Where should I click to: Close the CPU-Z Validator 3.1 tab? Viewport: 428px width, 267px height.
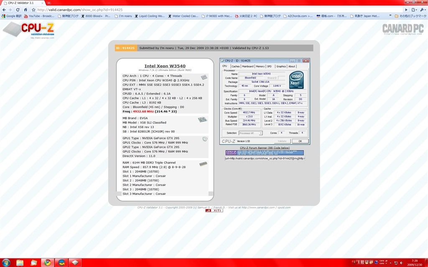click(42, 3)
